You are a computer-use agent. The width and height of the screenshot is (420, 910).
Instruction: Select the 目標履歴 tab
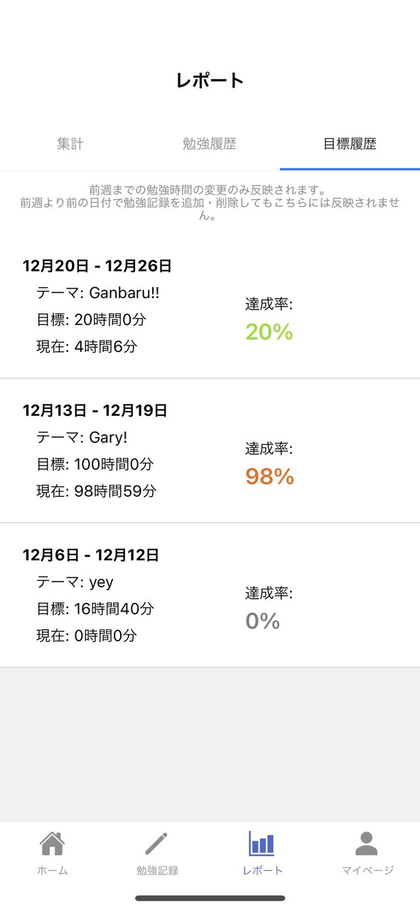350,143
